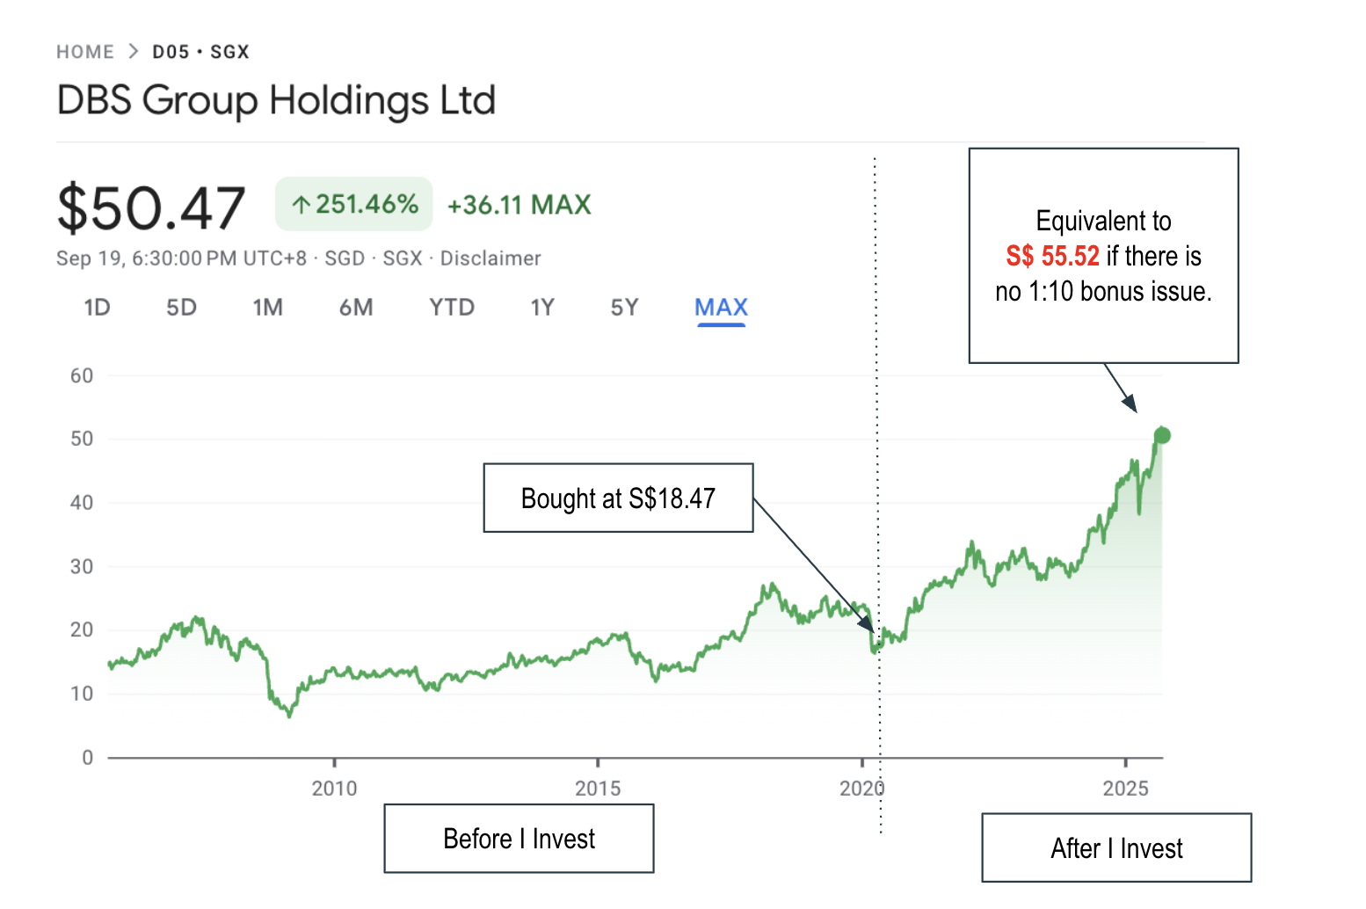
Task: Select the 6M time range tab
Action: [356, 308]
